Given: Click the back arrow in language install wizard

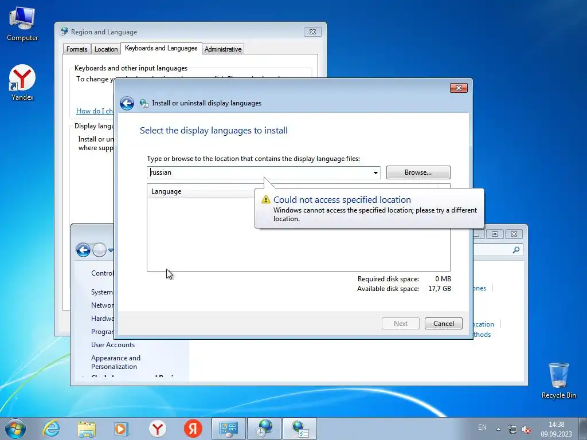Looking at the screenshot, I should click(127, 103).
